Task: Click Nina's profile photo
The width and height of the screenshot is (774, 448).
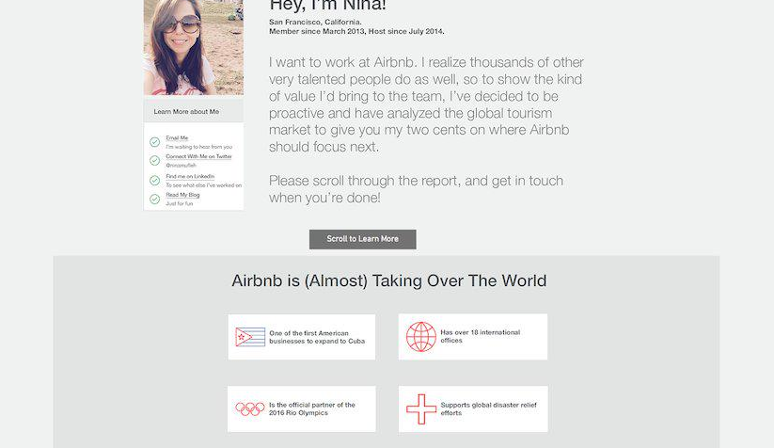Action: click(193, 45)
